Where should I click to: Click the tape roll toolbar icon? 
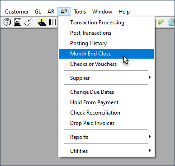7,22
